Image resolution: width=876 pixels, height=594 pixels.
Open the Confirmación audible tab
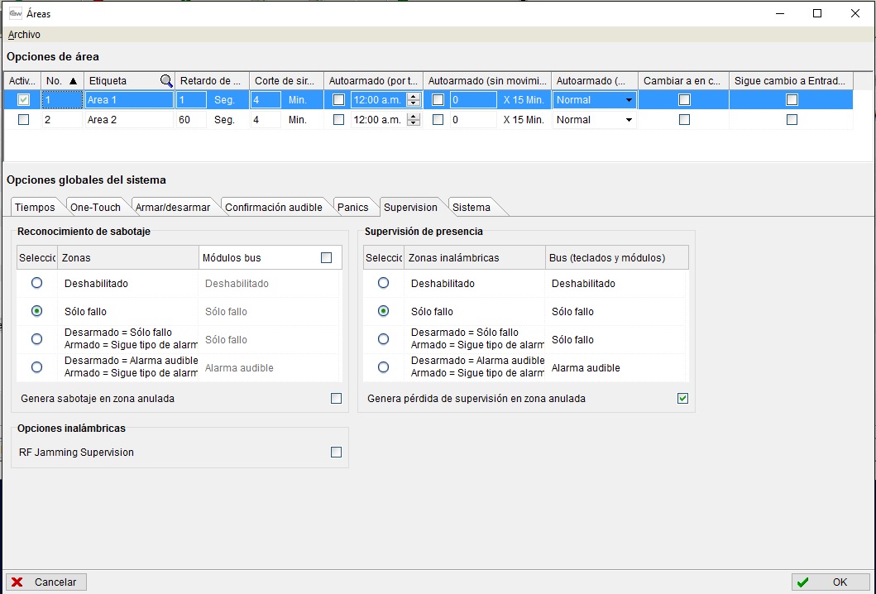tap(273, 208)
